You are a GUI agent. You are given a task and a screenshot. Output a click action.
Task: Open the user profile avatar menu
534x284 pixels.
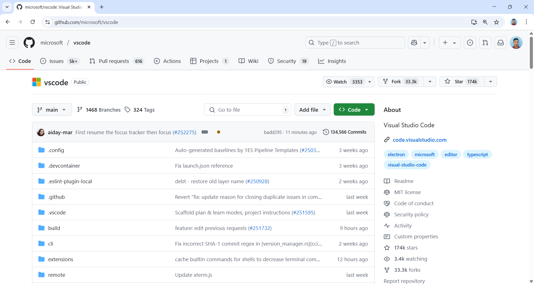tap(516, 43)
